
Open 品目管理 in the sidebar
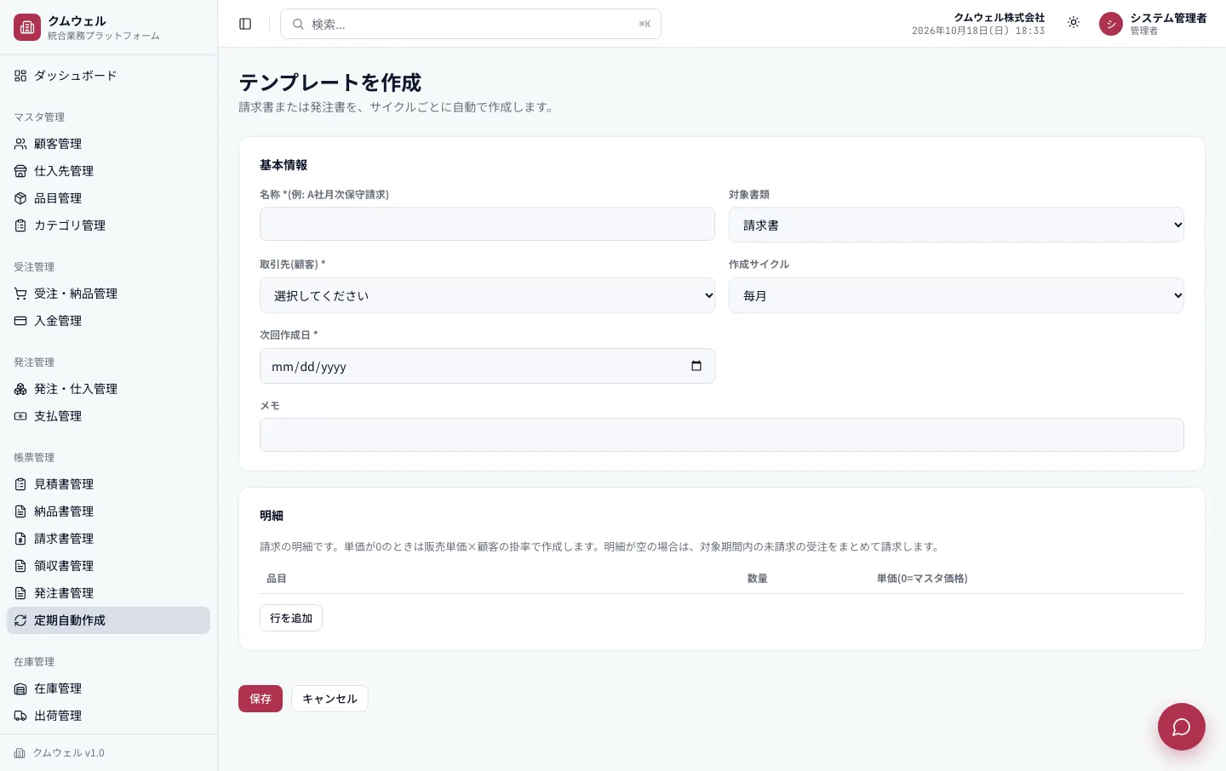click(108, 198)
